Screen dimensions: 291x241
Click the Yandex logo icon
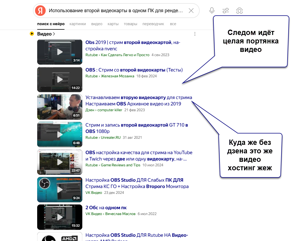pyautogui.click(x=40, y=11)
